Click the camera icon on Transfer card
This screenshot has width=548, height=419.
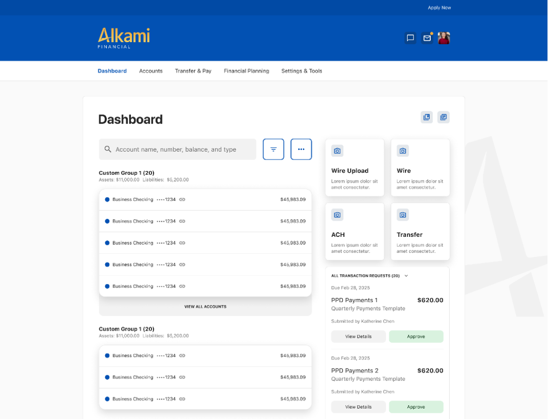(403, 215)
